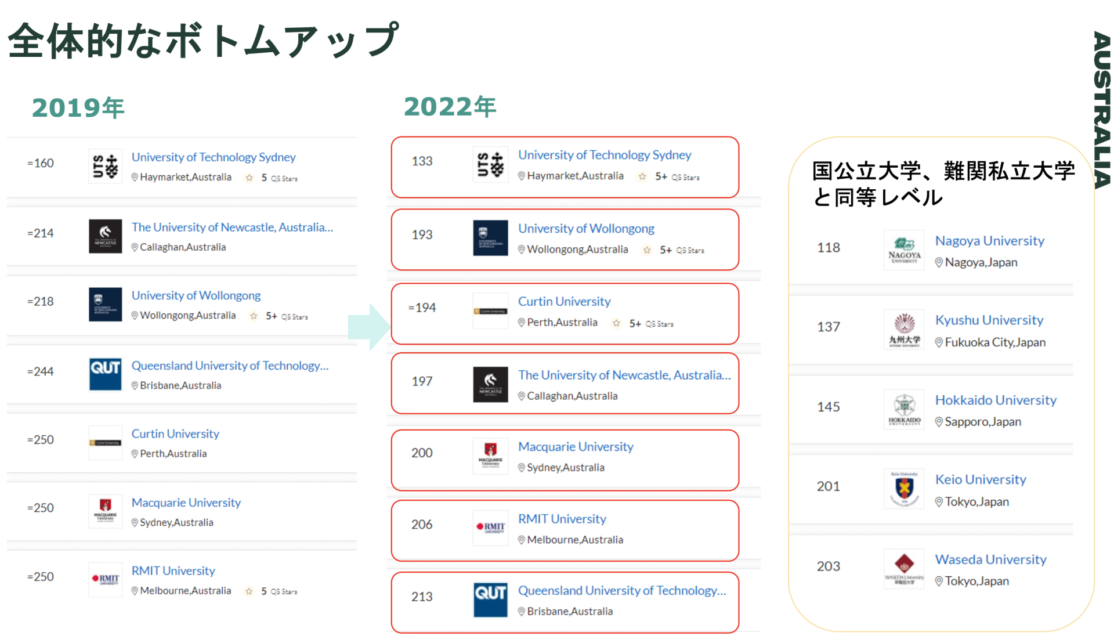Screen dimensions: 1114x643
Task: Click the University of Wollongong logo in 2022 list
Action: 490,237
